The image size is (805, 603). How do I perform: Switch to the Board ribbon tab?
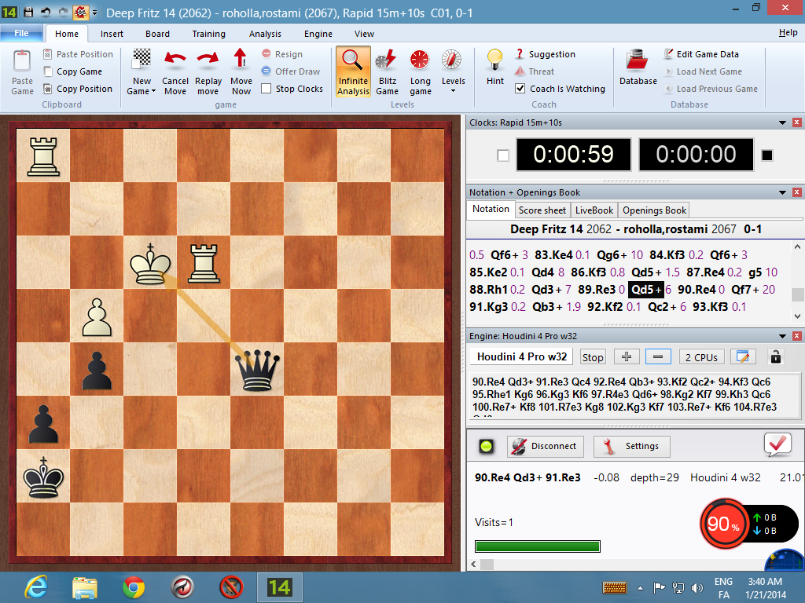tap(157, 34)
